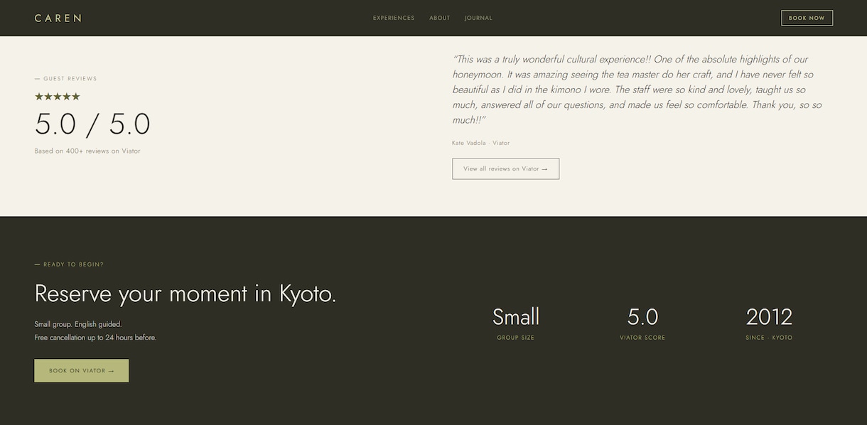Screen dimensions: 867x425
Task: Open the Journal nav link
Action: tap(478, 18)
